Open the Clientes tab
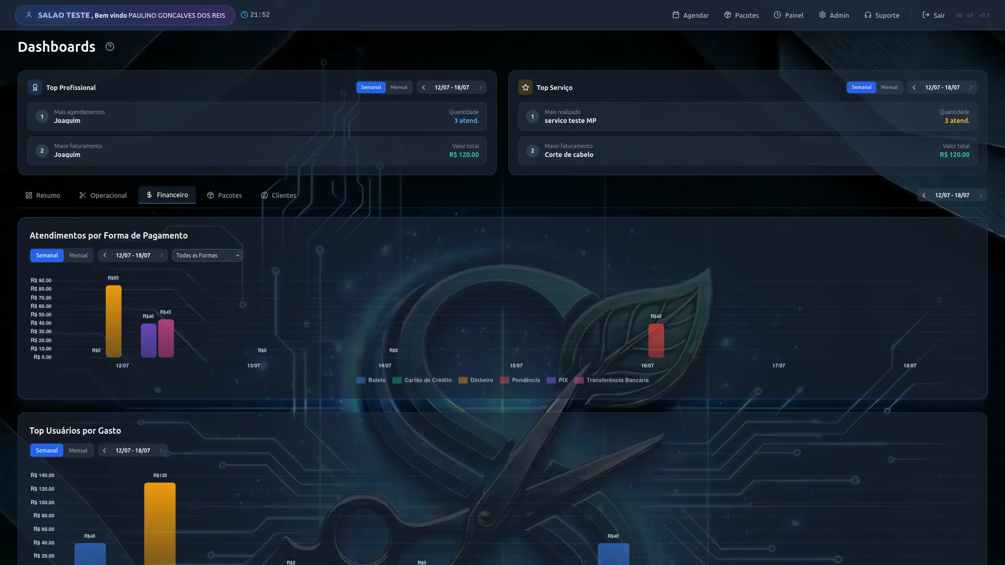This screenshot has width=1005, height=565. tap(278, 195)
